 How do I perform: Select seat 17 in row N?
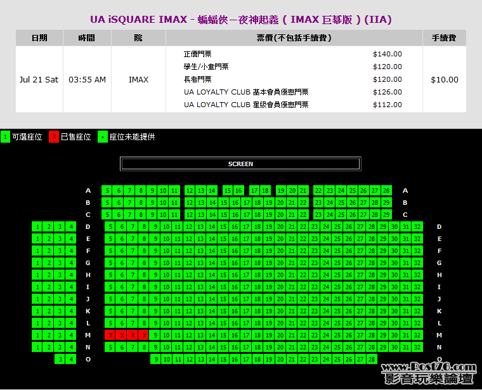(246, 347)
